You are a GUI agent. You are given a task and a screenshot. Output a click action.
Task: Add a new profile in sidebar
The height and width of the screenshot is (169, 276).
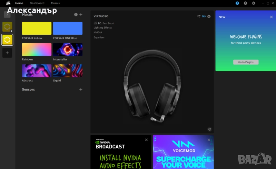7,53
